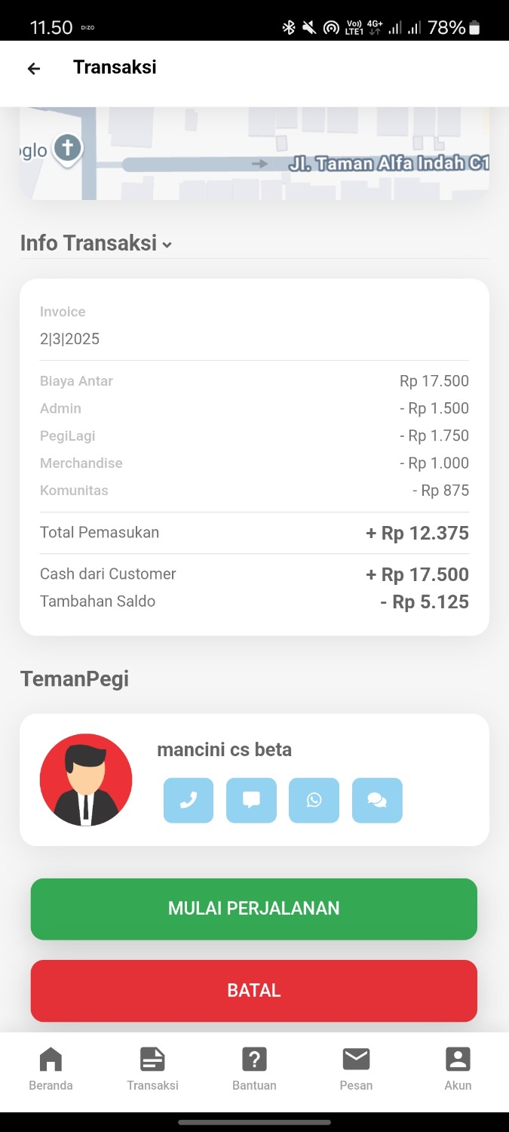Open the Akun profile tab

coord(458,1069)
